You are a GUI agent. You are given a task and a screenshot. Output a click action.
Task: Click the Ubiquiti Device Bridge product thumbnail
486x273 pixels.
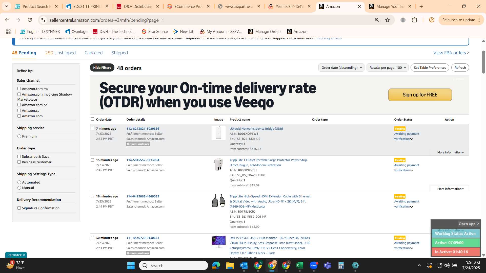(x=218, y=133)
